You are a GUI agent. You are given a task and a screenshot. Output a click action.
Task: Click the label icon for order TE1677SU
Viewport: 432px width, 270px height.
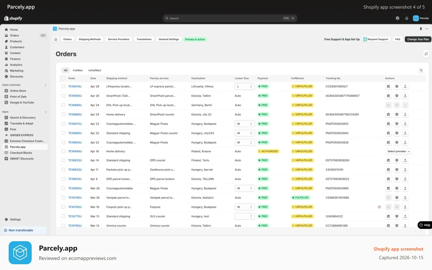[388, 216]
